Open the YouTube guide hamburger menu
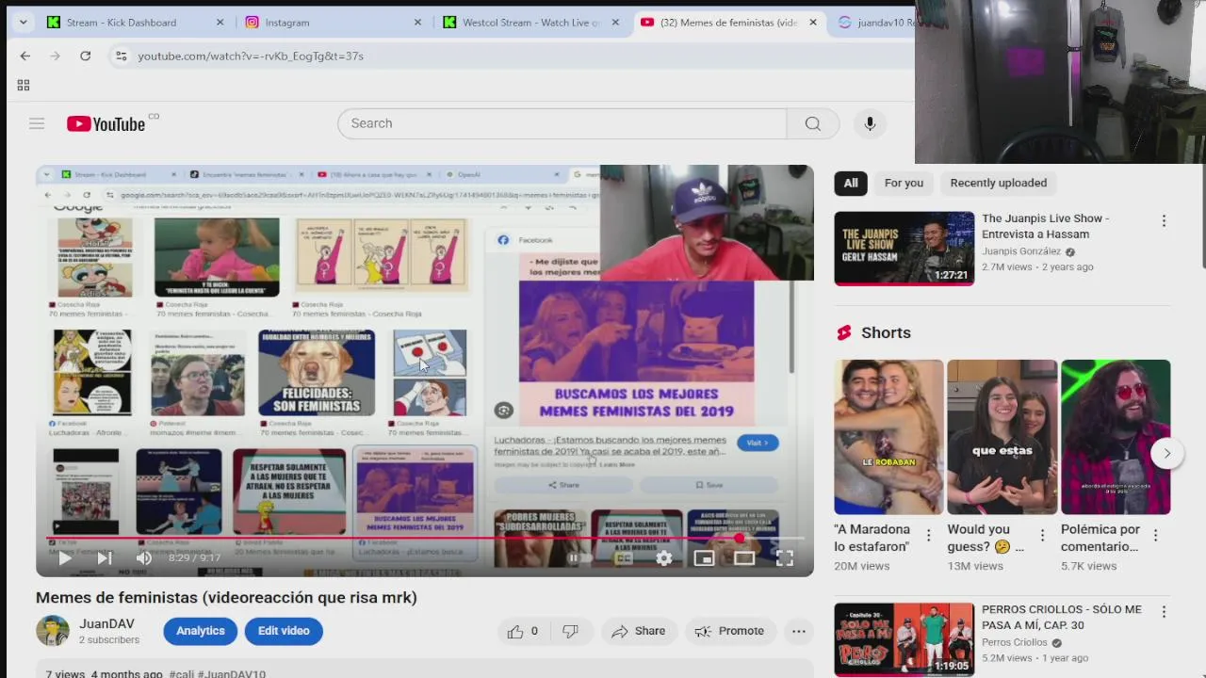This screenshot has width=1206, height=678. click(x=37, y=123)
